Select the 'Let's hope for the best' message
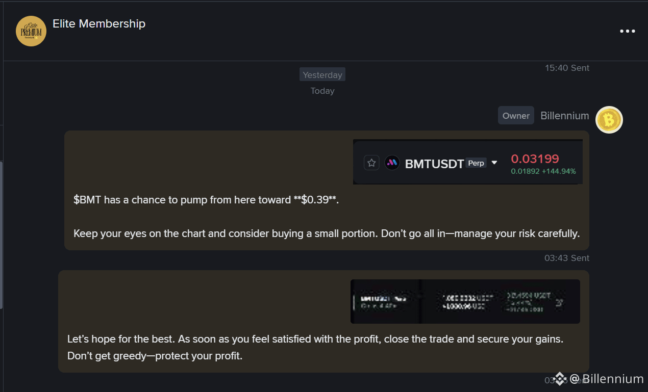The height and width of the screenshot is (392, 648). (323, 322)
